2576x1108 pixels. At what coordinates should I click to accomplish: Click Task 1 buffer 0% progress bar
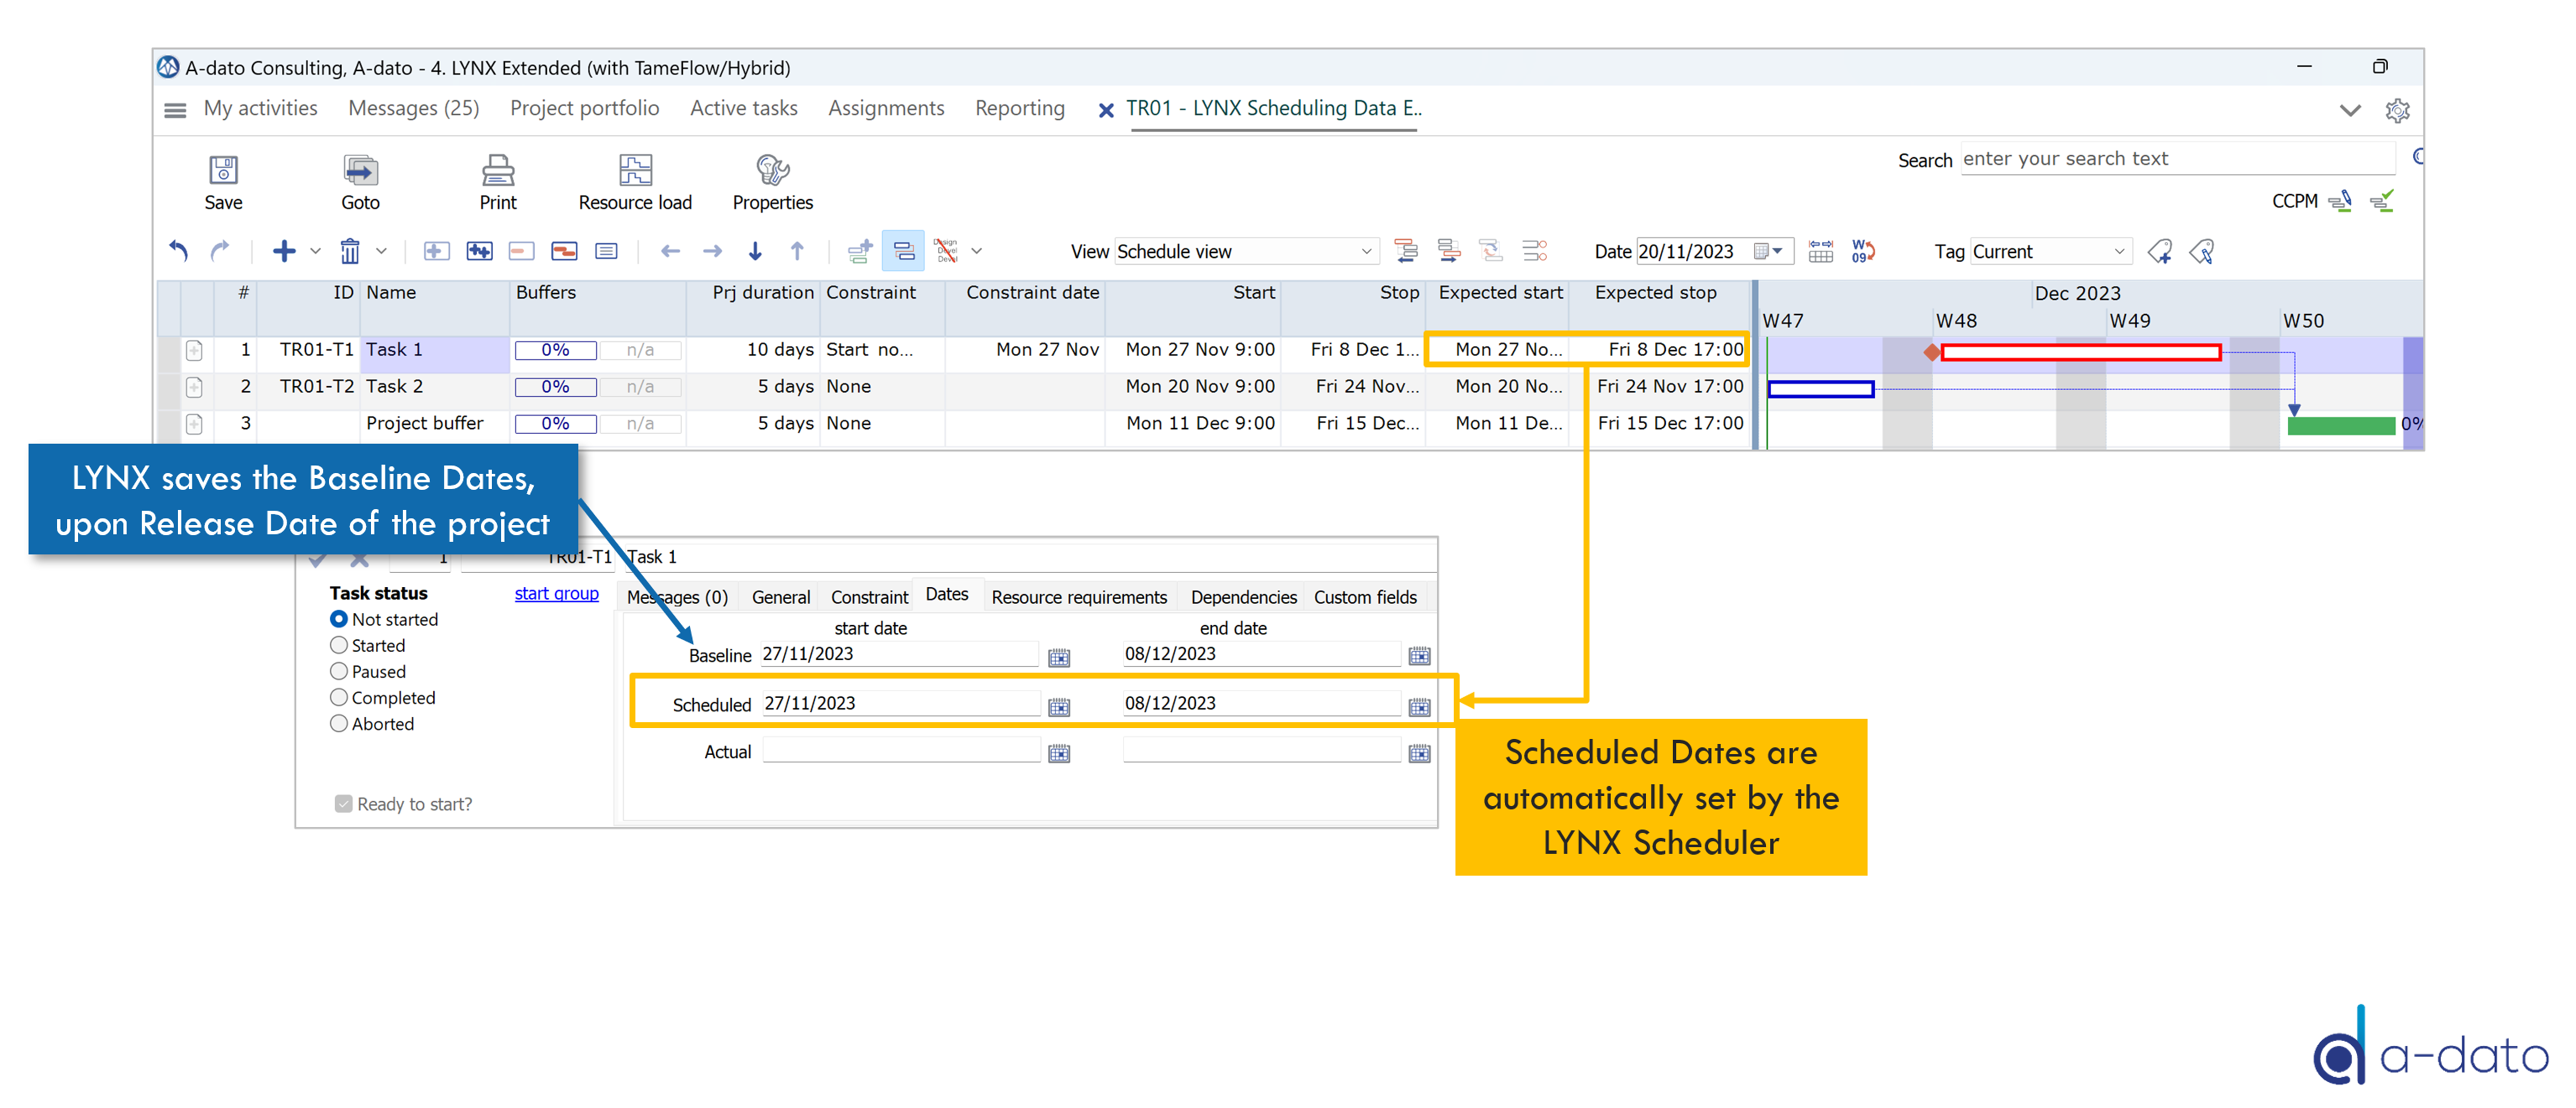(555, 350)
